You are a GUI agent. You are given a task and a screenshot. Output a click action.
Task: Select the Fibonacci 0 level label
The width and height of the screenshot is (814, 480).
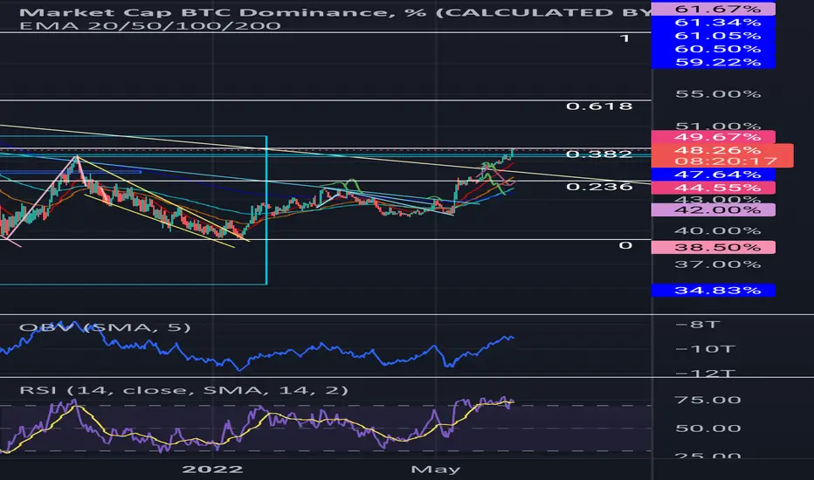(625, 245)
